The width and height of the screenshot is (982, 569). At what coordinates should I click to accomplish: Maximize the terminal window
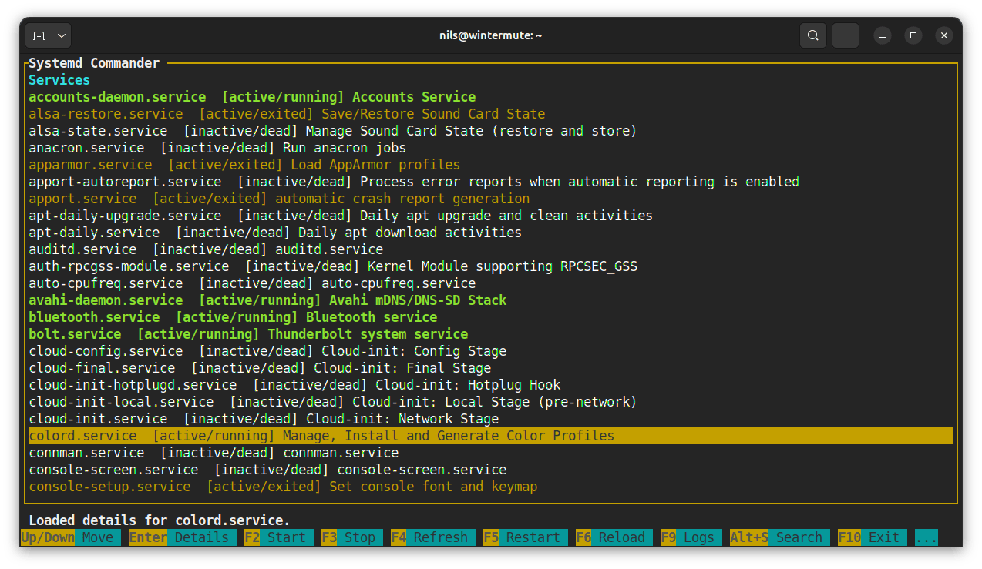coord(913,35)
